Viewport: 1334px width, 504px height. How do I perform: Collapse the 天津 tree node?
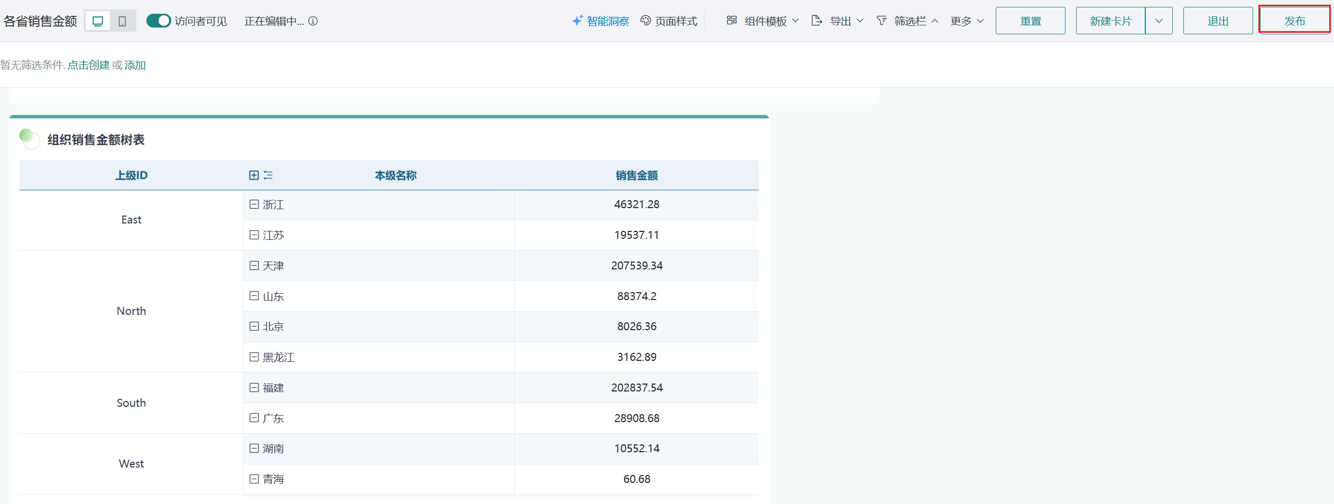[254, 266]
